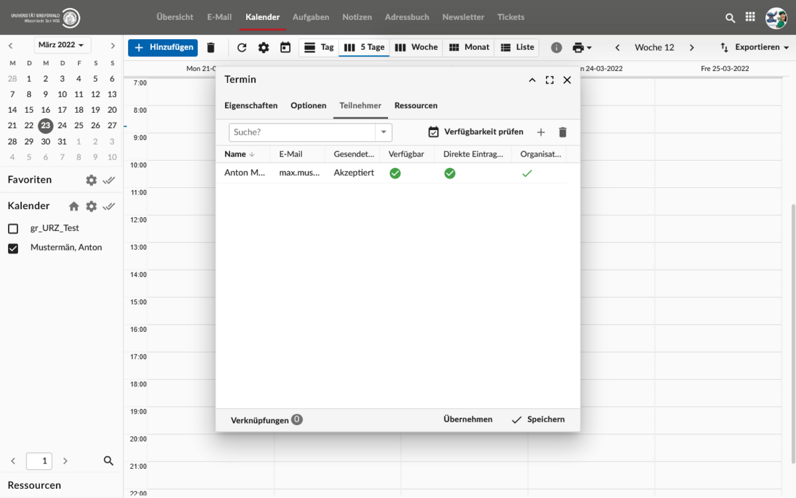
Task: Open the Aufgaben menu item
Action: 310,17
